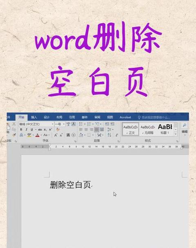Switch to the 布局 tab
The width and height of the screenshot is (196, 248).
59,117
